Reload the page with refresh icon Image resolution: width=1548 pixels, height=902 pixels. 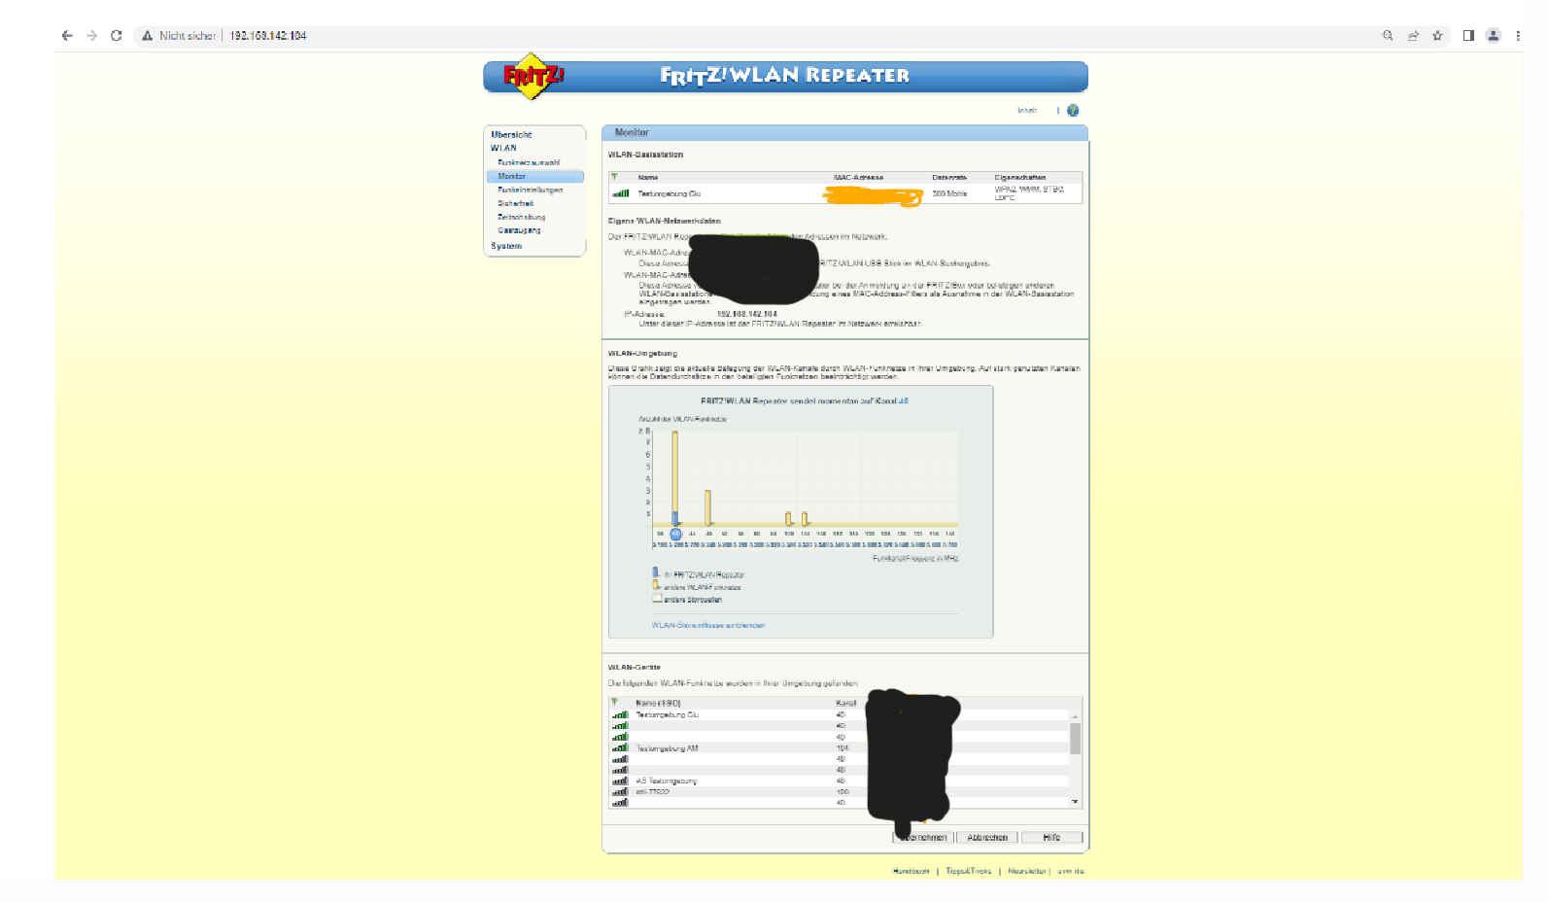tap(117, 36)
